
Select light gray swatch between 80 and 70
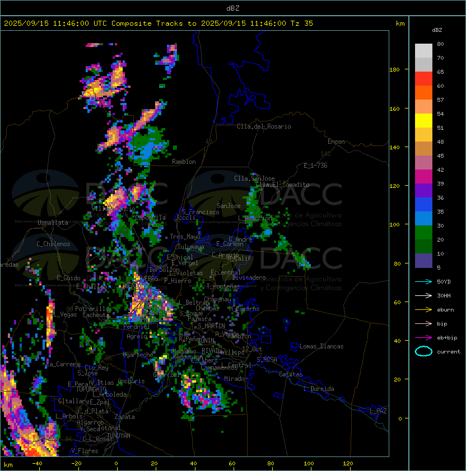click(x=423, y=51)
